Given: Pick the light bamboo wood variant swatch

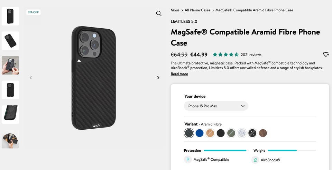Looking at the screenshot, I should point(210,133).
